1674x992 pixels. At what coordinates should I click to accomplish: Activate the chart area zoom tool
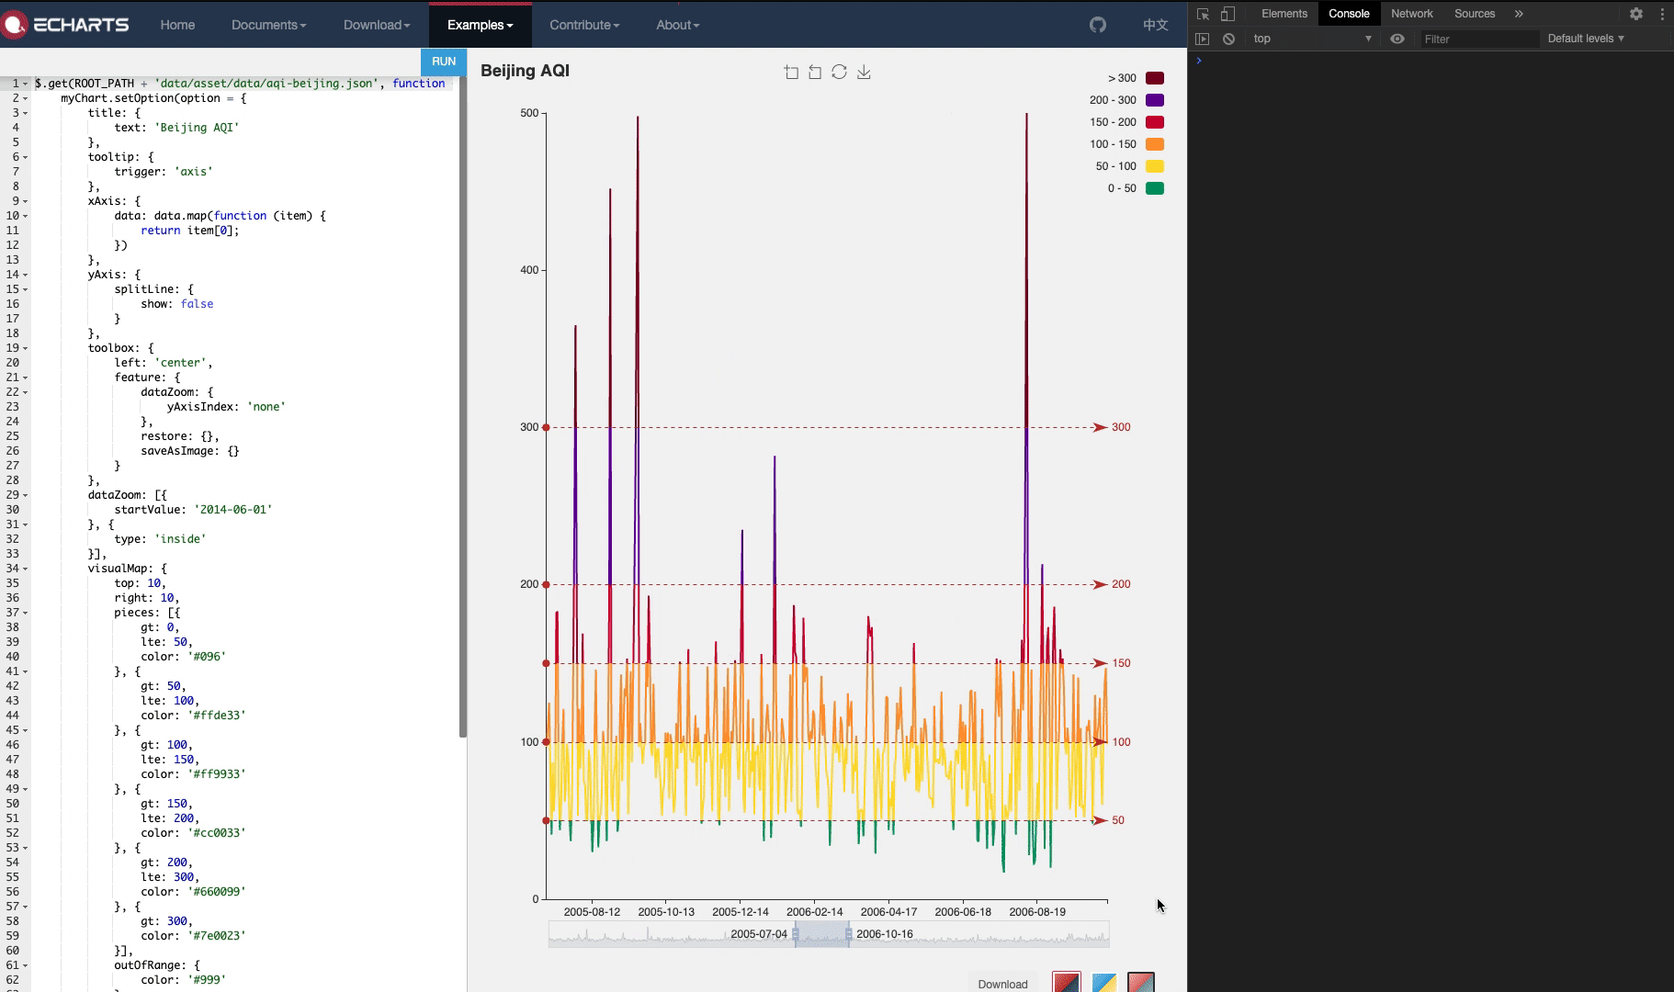pyautogui.click(x=791, y=72)
